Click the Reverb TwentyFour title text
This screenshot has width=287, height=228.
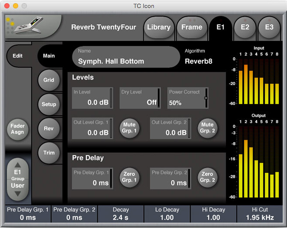[x=104, y=27]
